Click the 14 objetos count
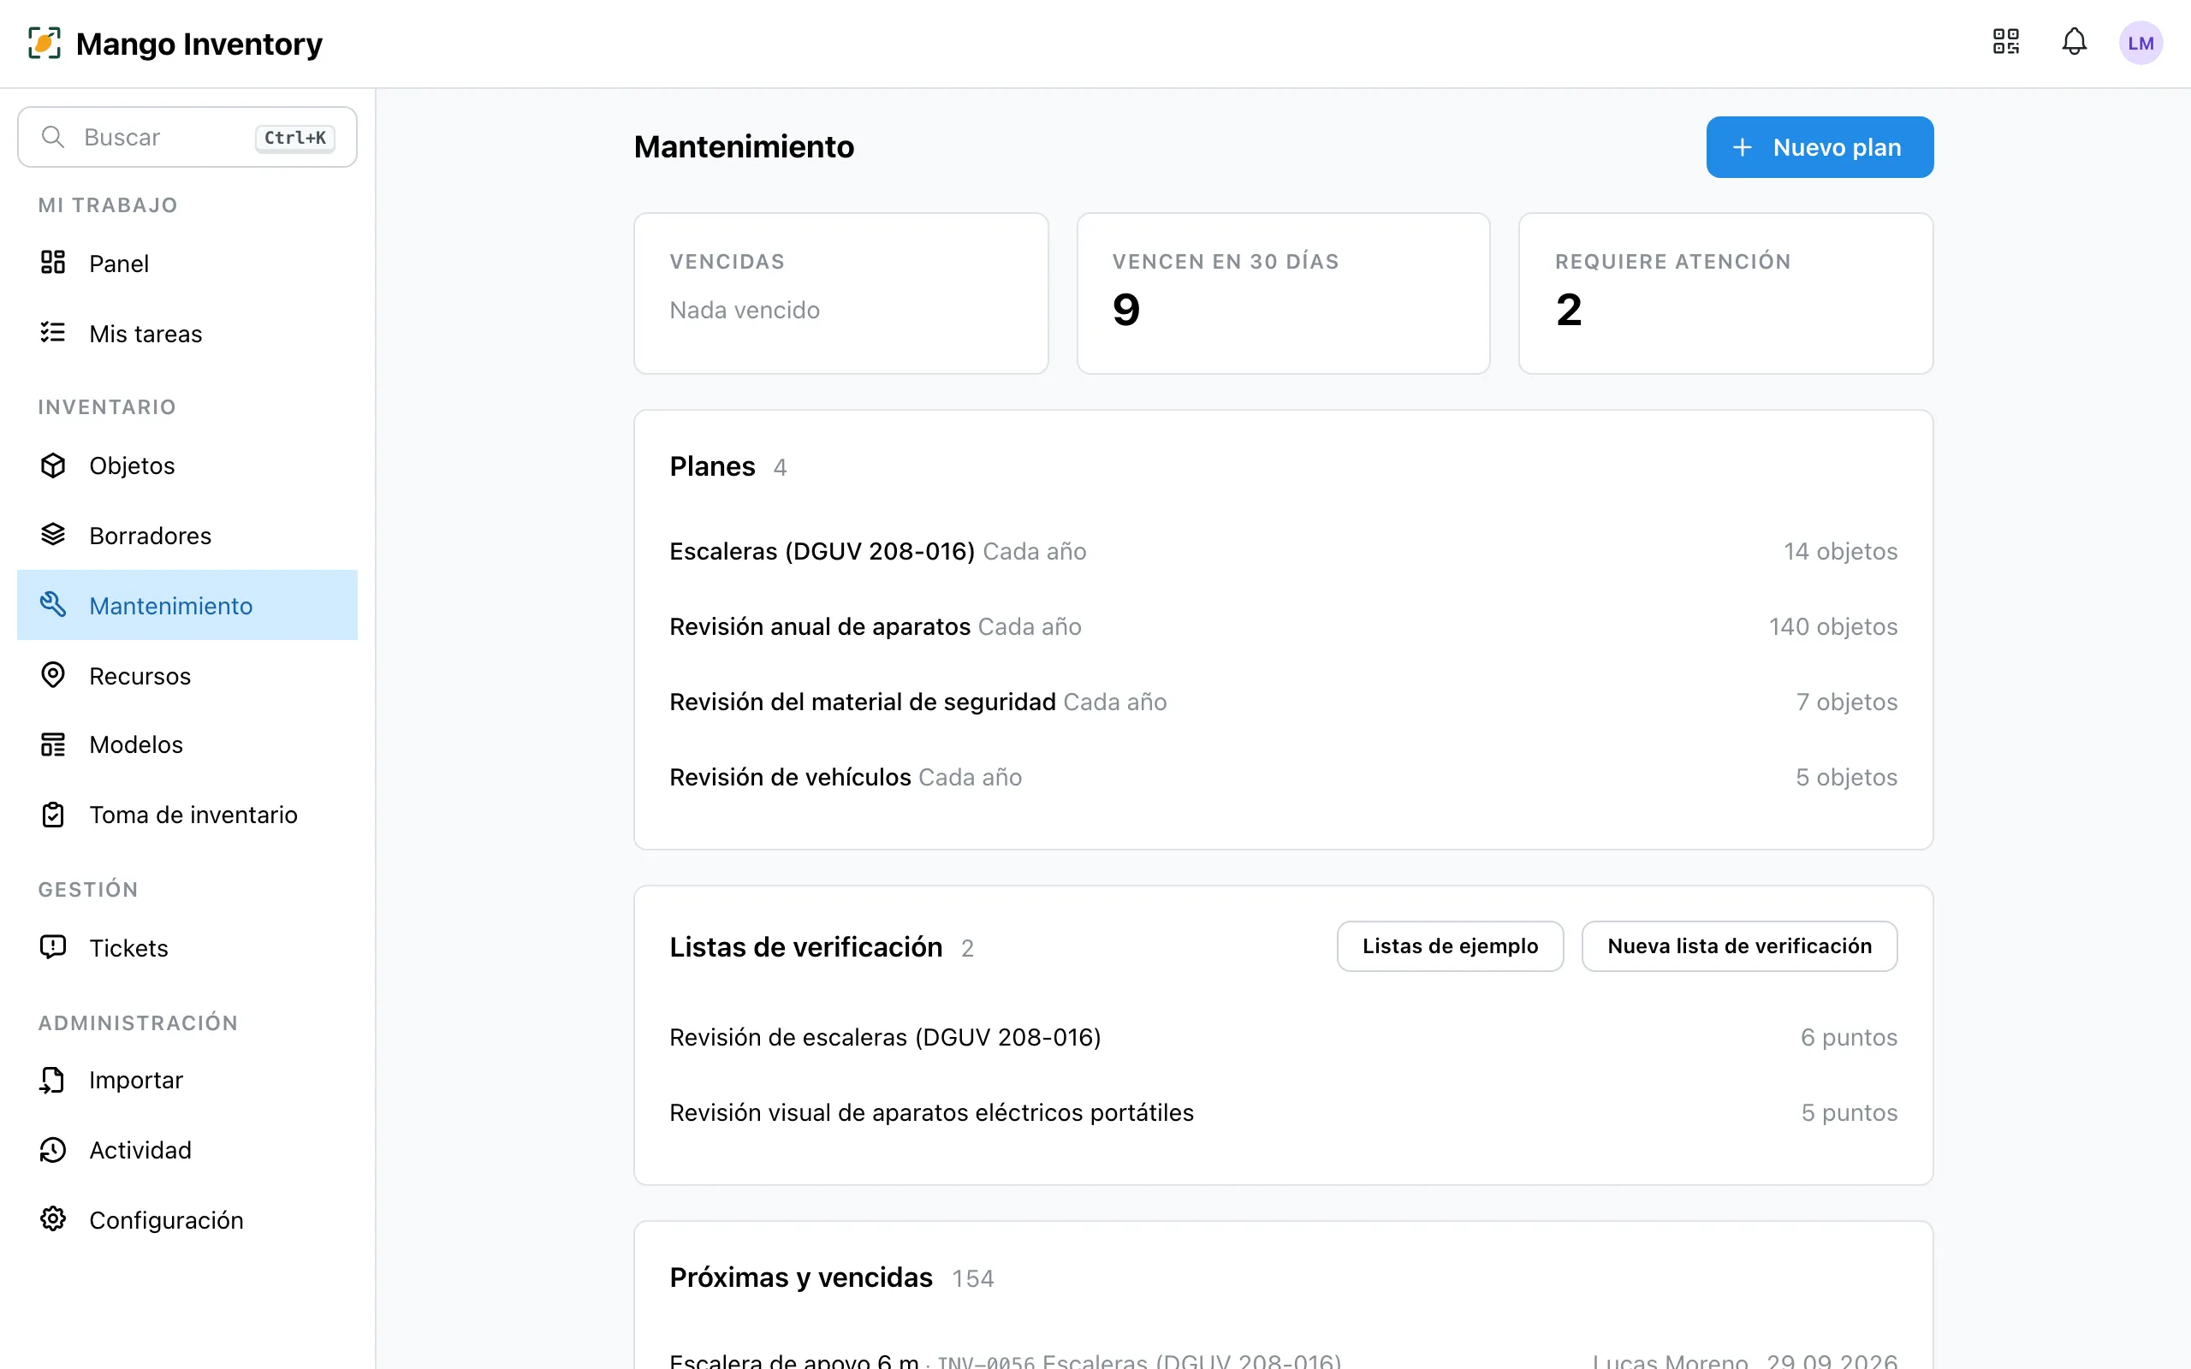The image size is (2191, 1369). 1841,550
